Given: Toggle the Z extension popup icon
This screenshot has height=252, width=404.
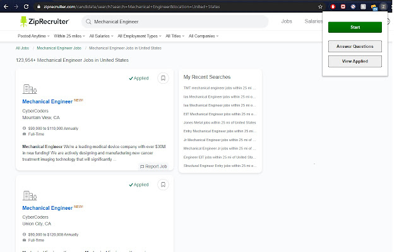Looking at the screenshot, I should pyautogui.click(x=383, y=7).
